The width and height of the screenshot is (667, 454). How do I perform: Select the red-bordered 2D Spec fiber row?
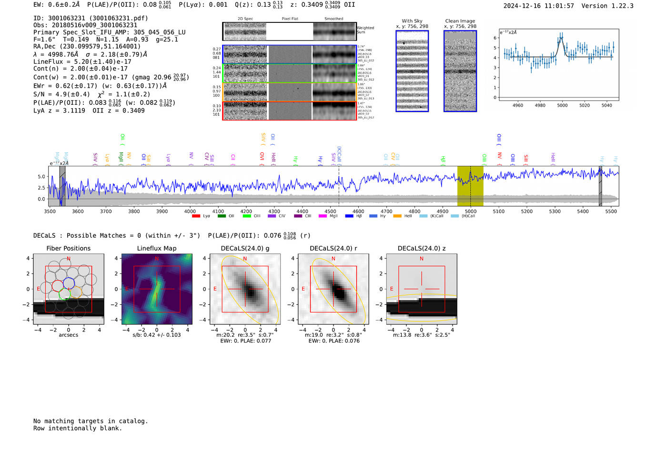[290, 111]
